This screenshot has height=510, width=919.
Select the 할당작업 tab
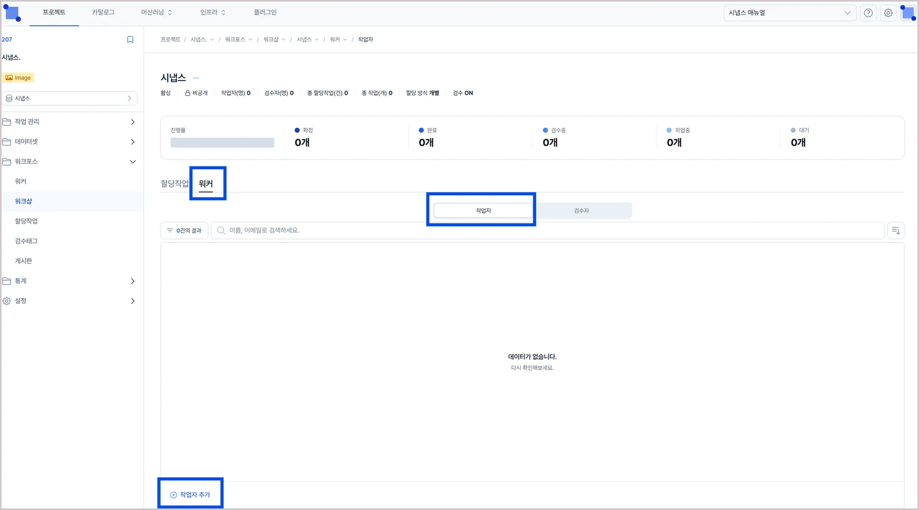click(175, 184)
